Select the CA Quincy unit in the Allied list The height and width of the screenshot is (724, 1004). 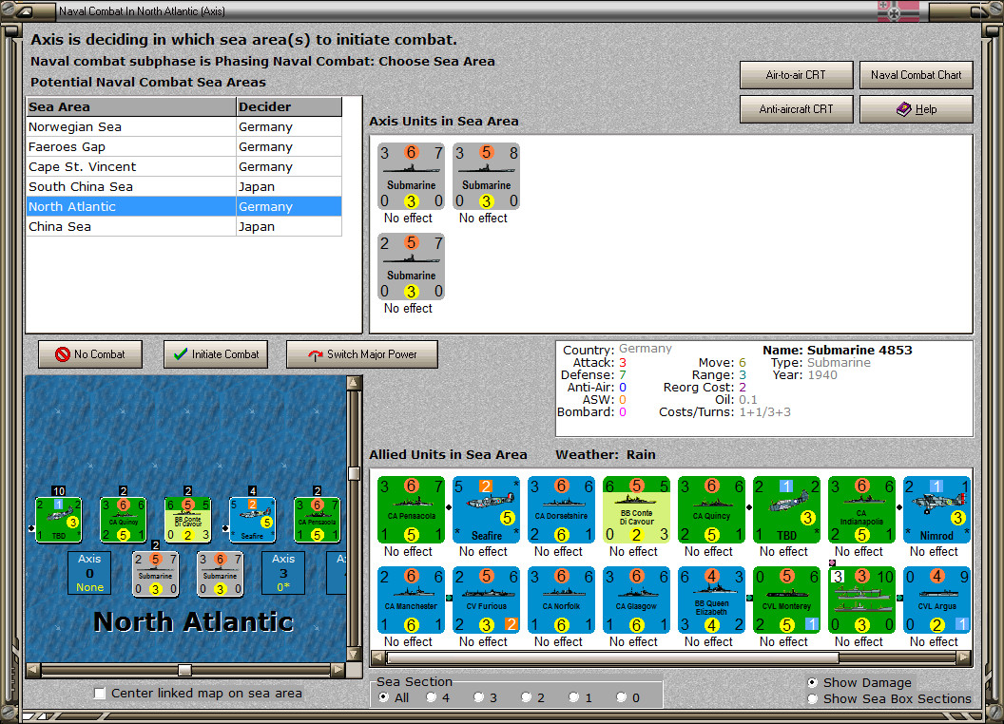point(711,509)
